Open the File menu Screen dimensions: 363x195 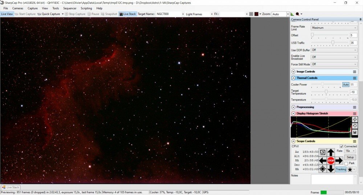[x=5, y=8]
